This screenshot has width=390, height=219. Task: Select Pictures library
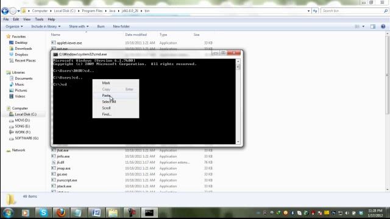click(21, 91)
